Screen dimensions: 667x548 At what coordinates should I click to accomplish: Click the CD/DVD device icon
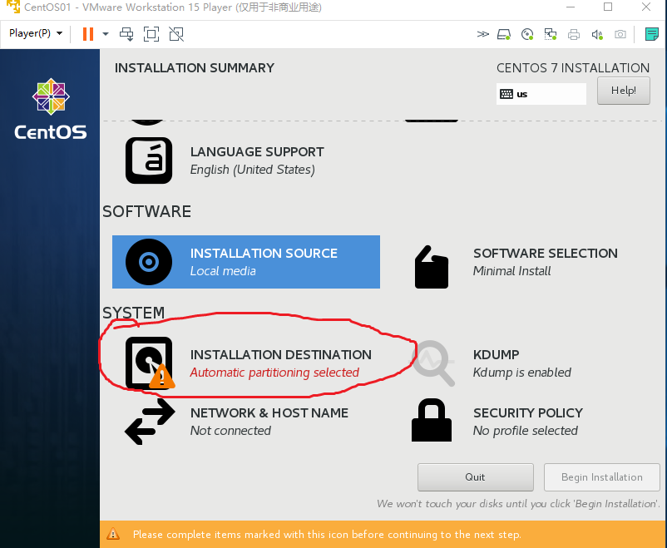tap(526, 34)
